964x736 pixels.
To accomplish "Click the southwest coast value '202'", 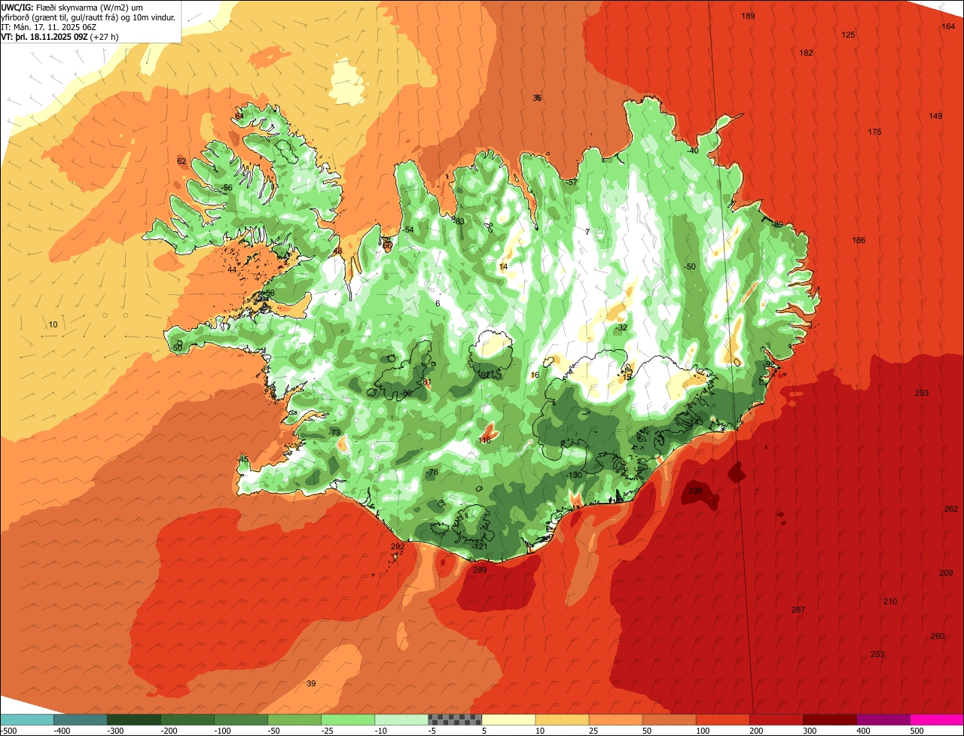I will 398,546.
